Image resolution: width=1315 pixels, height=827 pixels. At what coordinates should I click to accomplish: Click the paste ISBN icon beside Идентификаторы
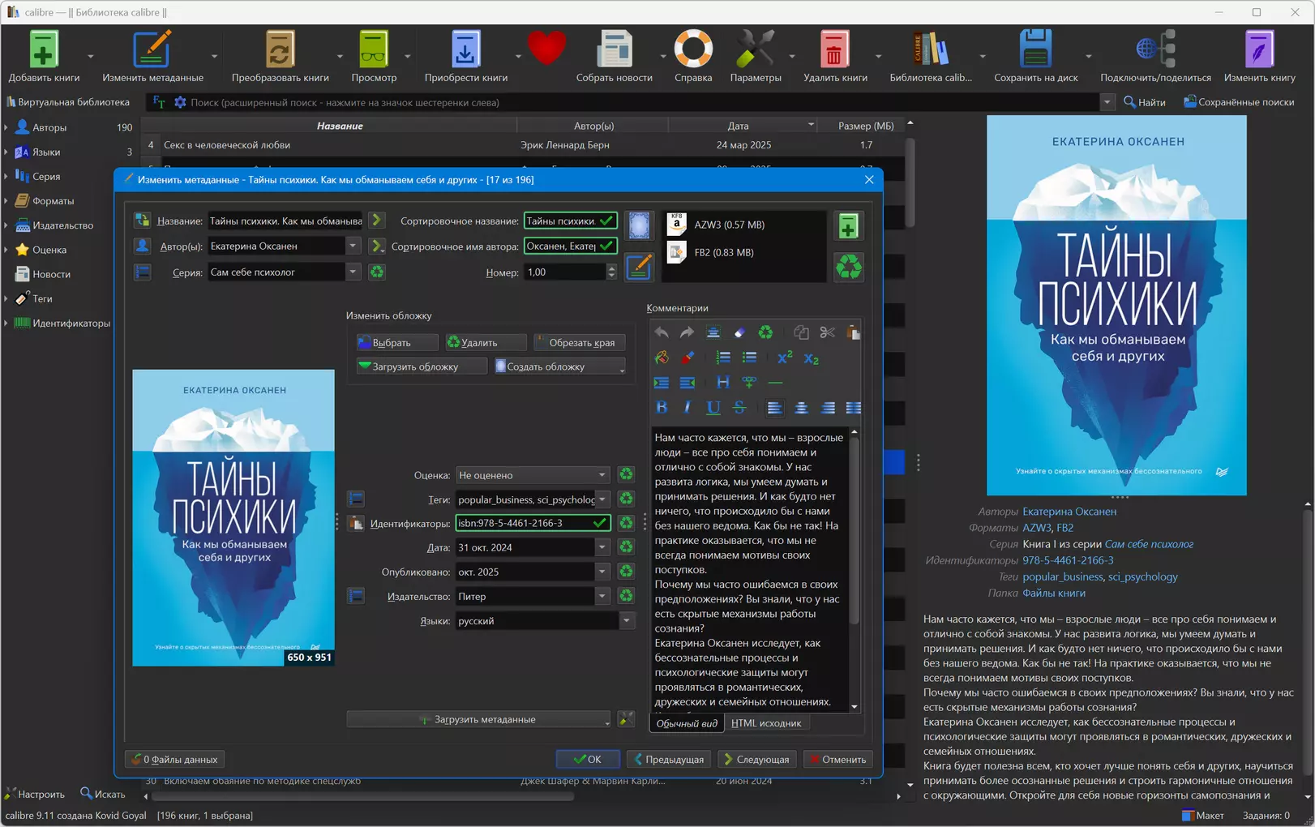356,524
